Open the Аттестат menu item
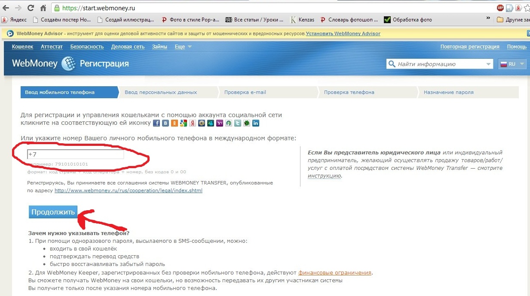Viewport: 530px width, 296px height. click(x=52, y=46)
